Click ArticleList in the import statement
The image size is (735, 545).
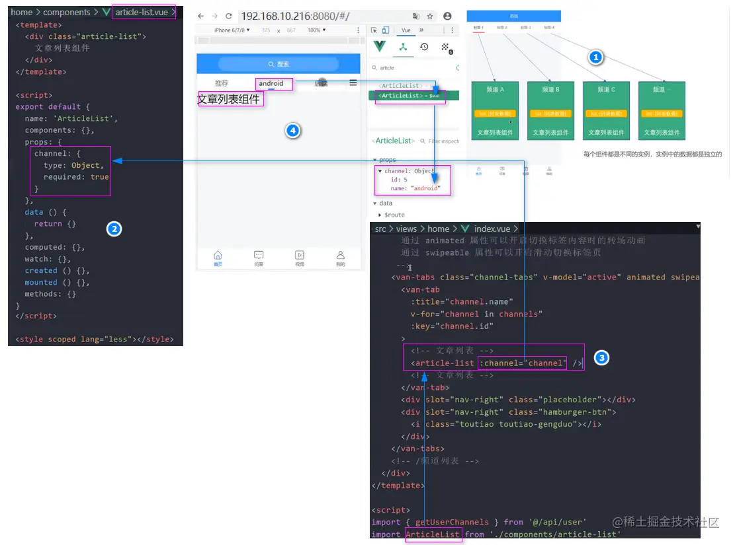tap(433, 534)
